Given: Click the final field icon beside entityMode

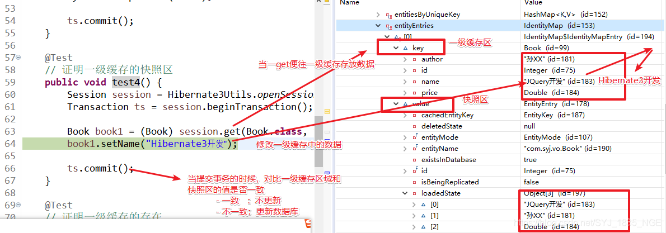Looking at the screenshot, I should point(415,137).
